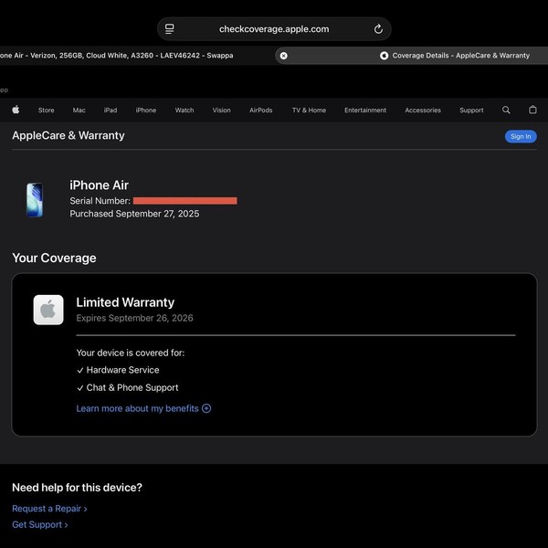Image resolution: width=548 pixels, height=548 pixels.
Task: Click the Apple logo in navigation bar
Action: [16, 110]
